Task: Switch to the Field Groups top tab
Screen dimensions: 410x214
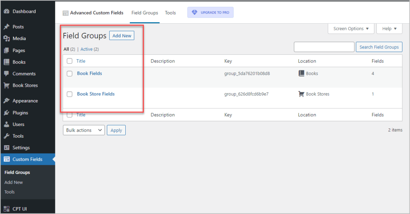Action: [145, 13]
